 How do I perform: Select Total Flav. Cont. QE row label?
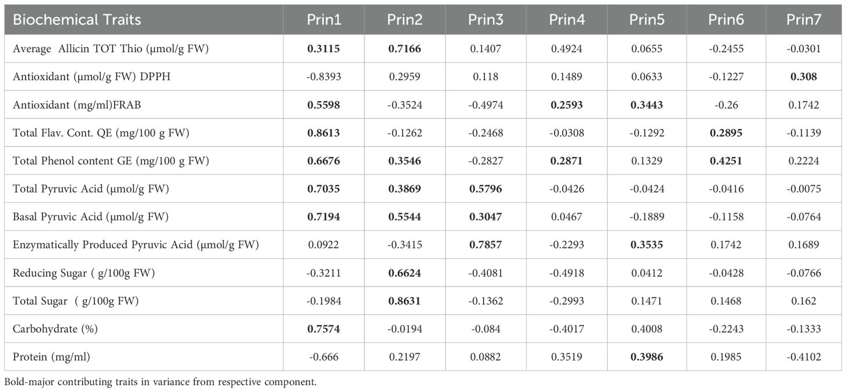[101, 133]
